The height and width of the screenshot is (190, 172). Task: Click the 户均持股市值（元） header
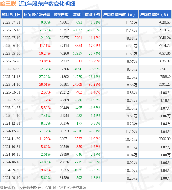point(120,15)
